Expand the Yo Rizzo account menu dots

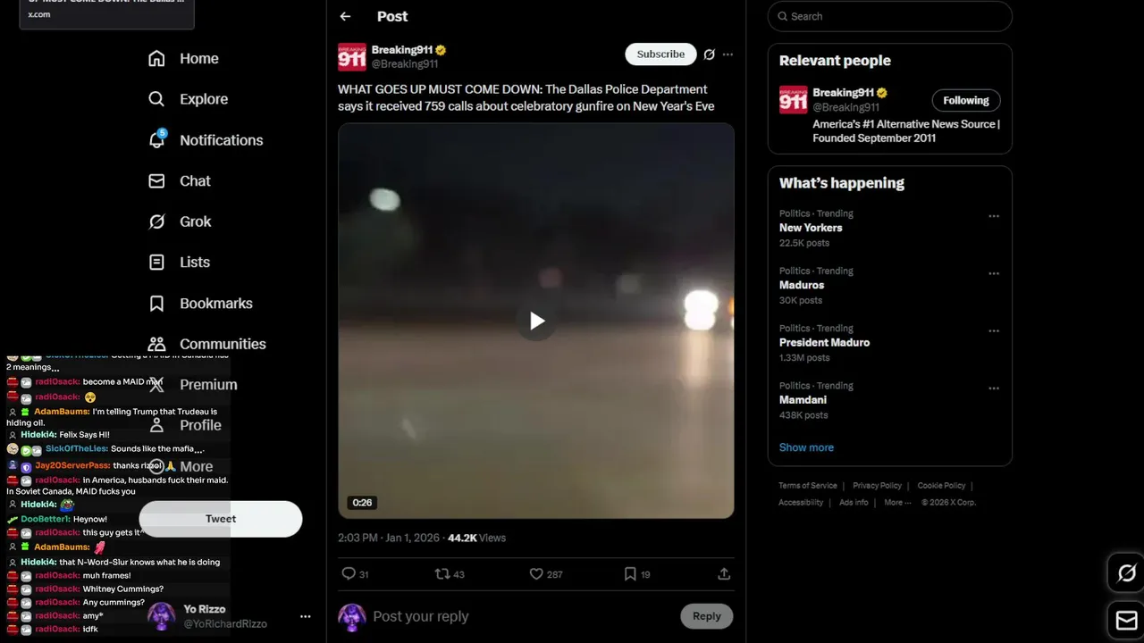[x=306, y=616]
